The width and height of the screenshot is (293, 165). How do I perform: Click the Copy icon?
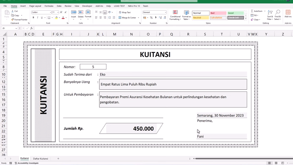(13, 15)
